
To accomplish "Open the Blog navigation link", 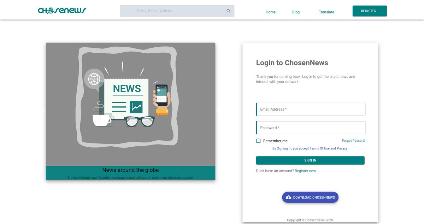I will [296, 12].
